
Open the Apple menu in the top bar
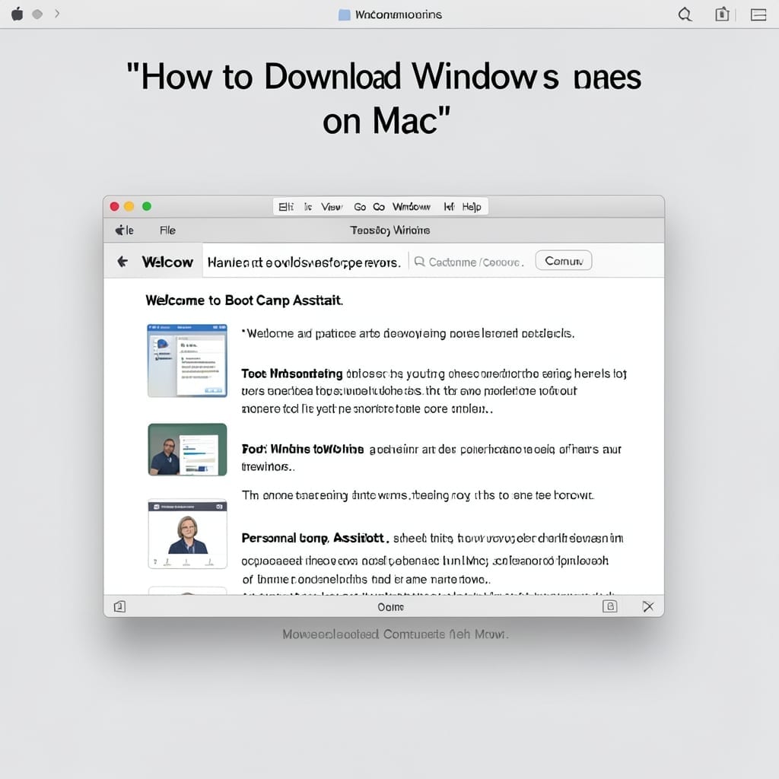tap(17, 14)
